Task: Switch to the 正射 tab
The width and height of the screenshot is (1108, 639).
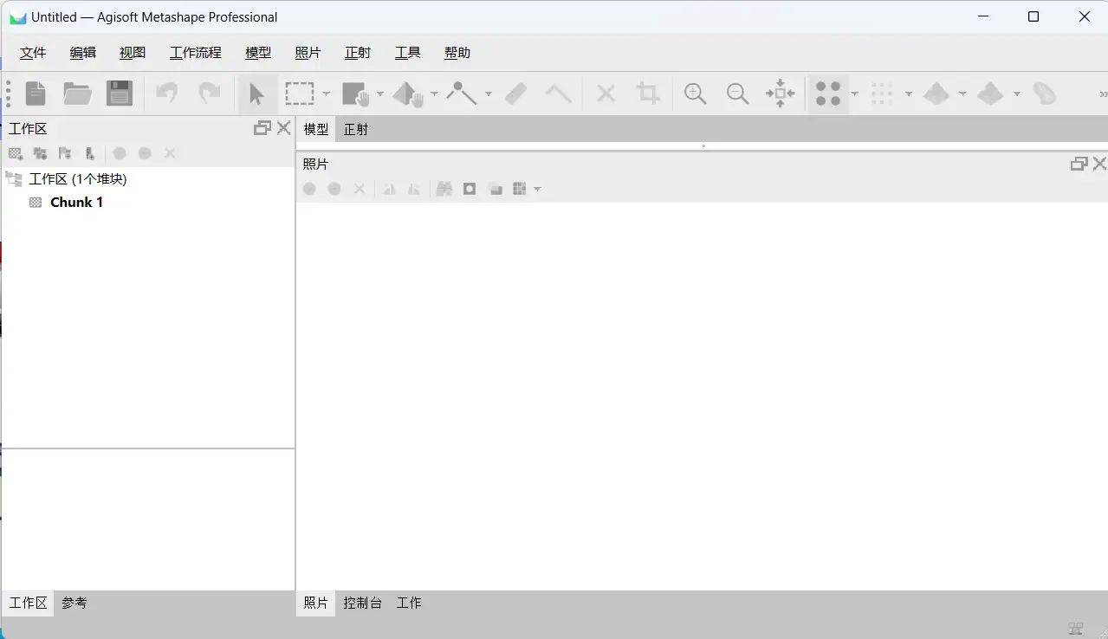Action: click(x=355, y=129)
